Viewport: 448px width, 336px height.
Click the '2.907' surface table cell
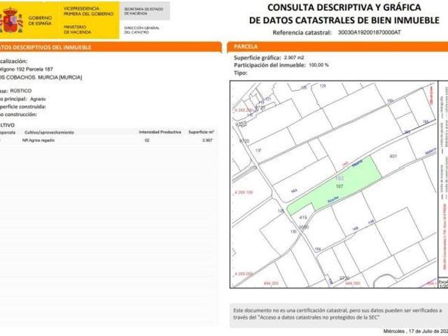coord(207,140)
